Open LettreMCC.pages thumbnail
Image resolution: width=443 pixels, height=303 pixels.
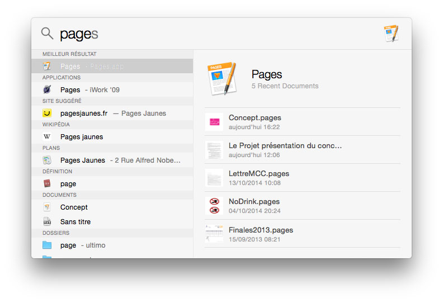[x=214, y=178]
